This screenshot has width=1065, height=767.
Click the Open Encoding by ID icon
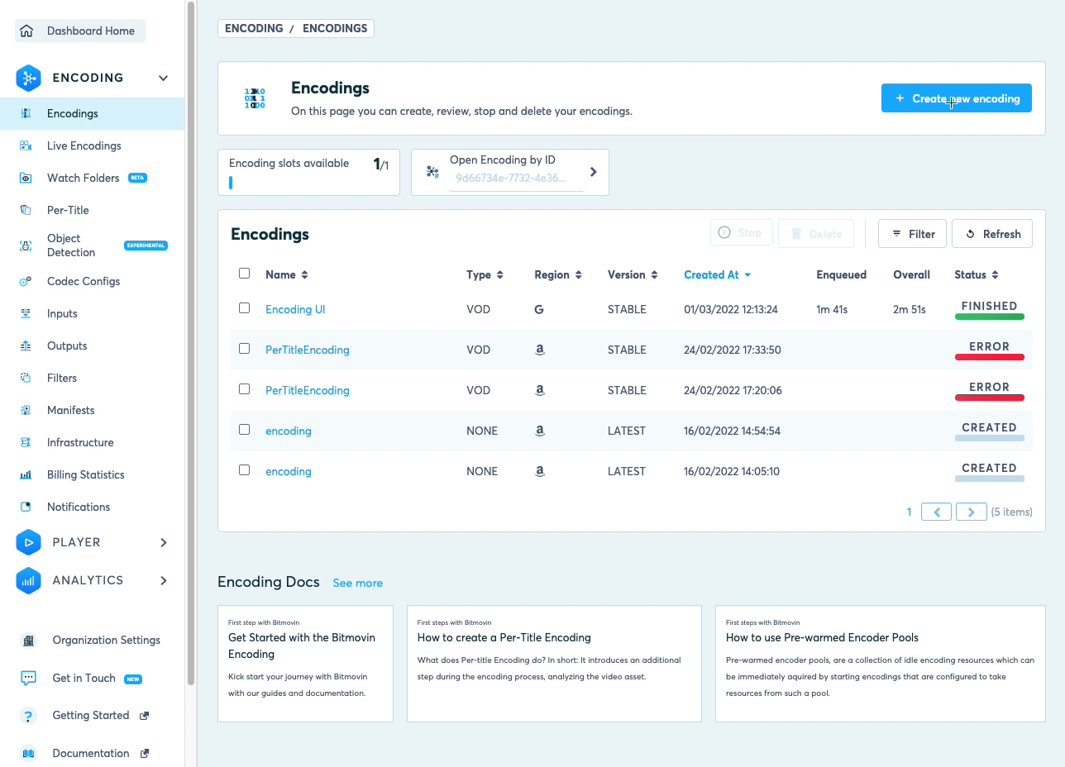[x=432, y=172]
